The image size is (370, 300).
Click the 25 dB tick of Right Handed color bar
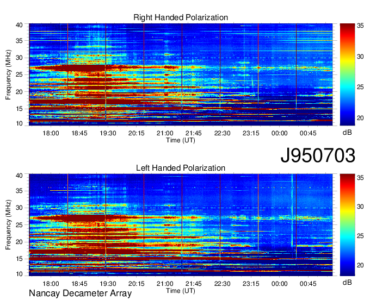pyautogui.click(x=360, y=87)
